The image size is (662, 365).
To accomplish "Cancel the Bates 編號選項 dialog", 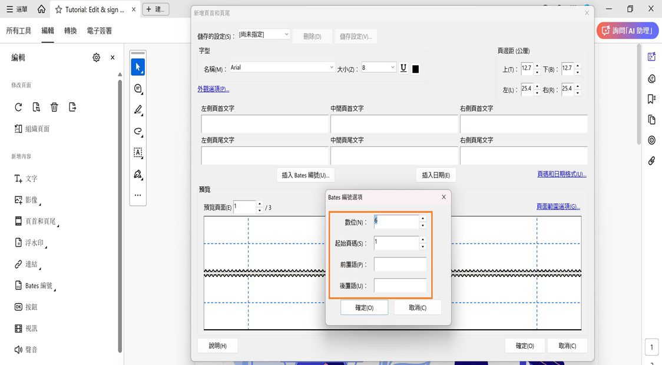I will click(418, 307).
